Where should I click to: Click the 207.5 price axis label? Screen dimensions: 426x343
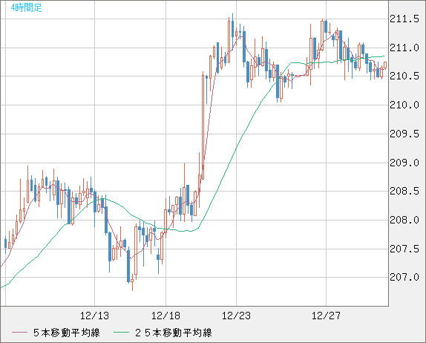pyautogui.click(x=404, y=249)
